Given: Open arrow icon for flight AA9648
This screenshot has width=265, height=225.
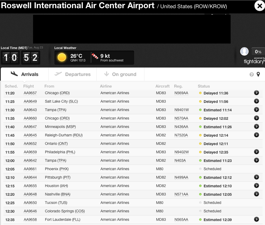Looking at the screenshot, I should [256, 194].
